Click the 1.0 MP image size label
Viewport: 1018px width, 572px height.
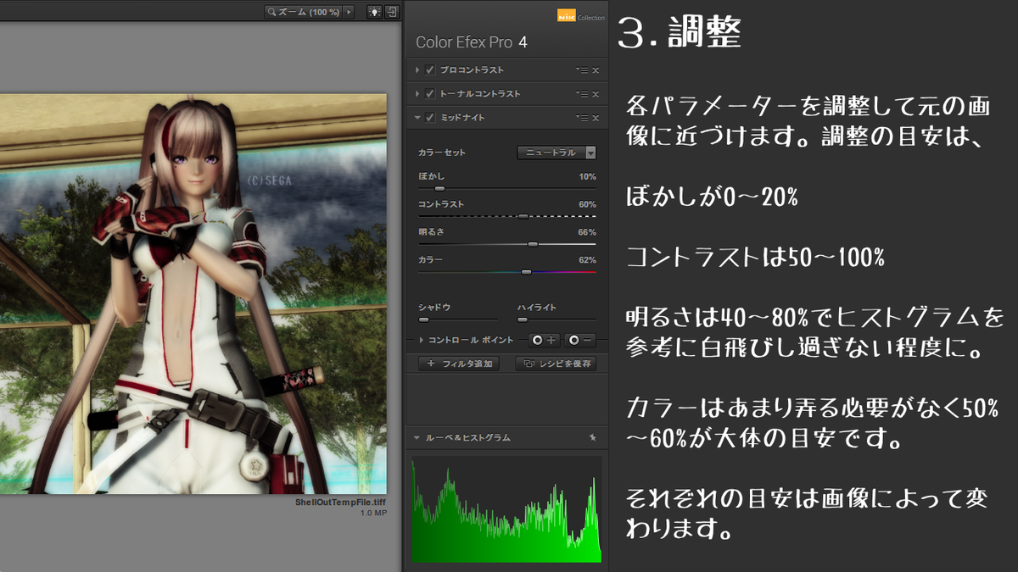(373, 513)
